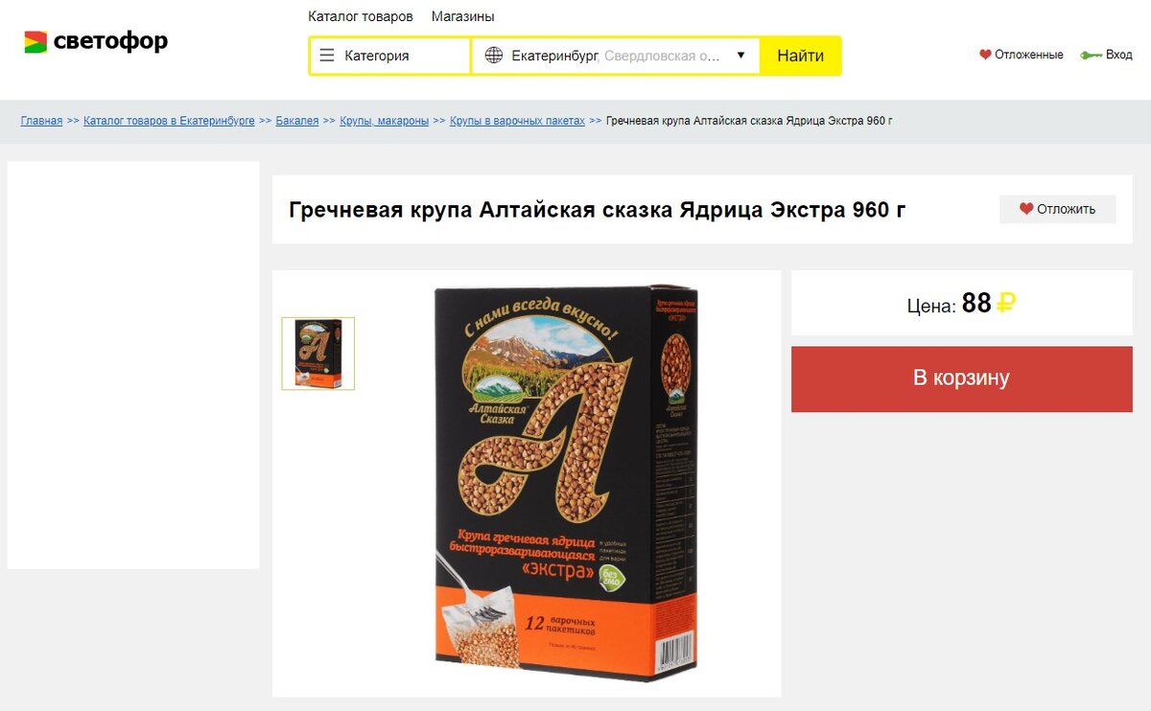Select the buckwheat box thumbnail image
Screen dimensions: 1151x711
pyautogui.click(x=318, y=354)
